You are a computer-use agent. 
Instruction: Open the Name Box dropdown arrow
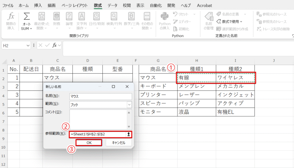pos(28,45)
